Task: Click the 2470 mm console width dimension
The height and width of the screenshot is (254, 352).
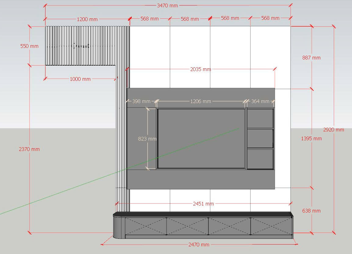Action: point(199,245)
